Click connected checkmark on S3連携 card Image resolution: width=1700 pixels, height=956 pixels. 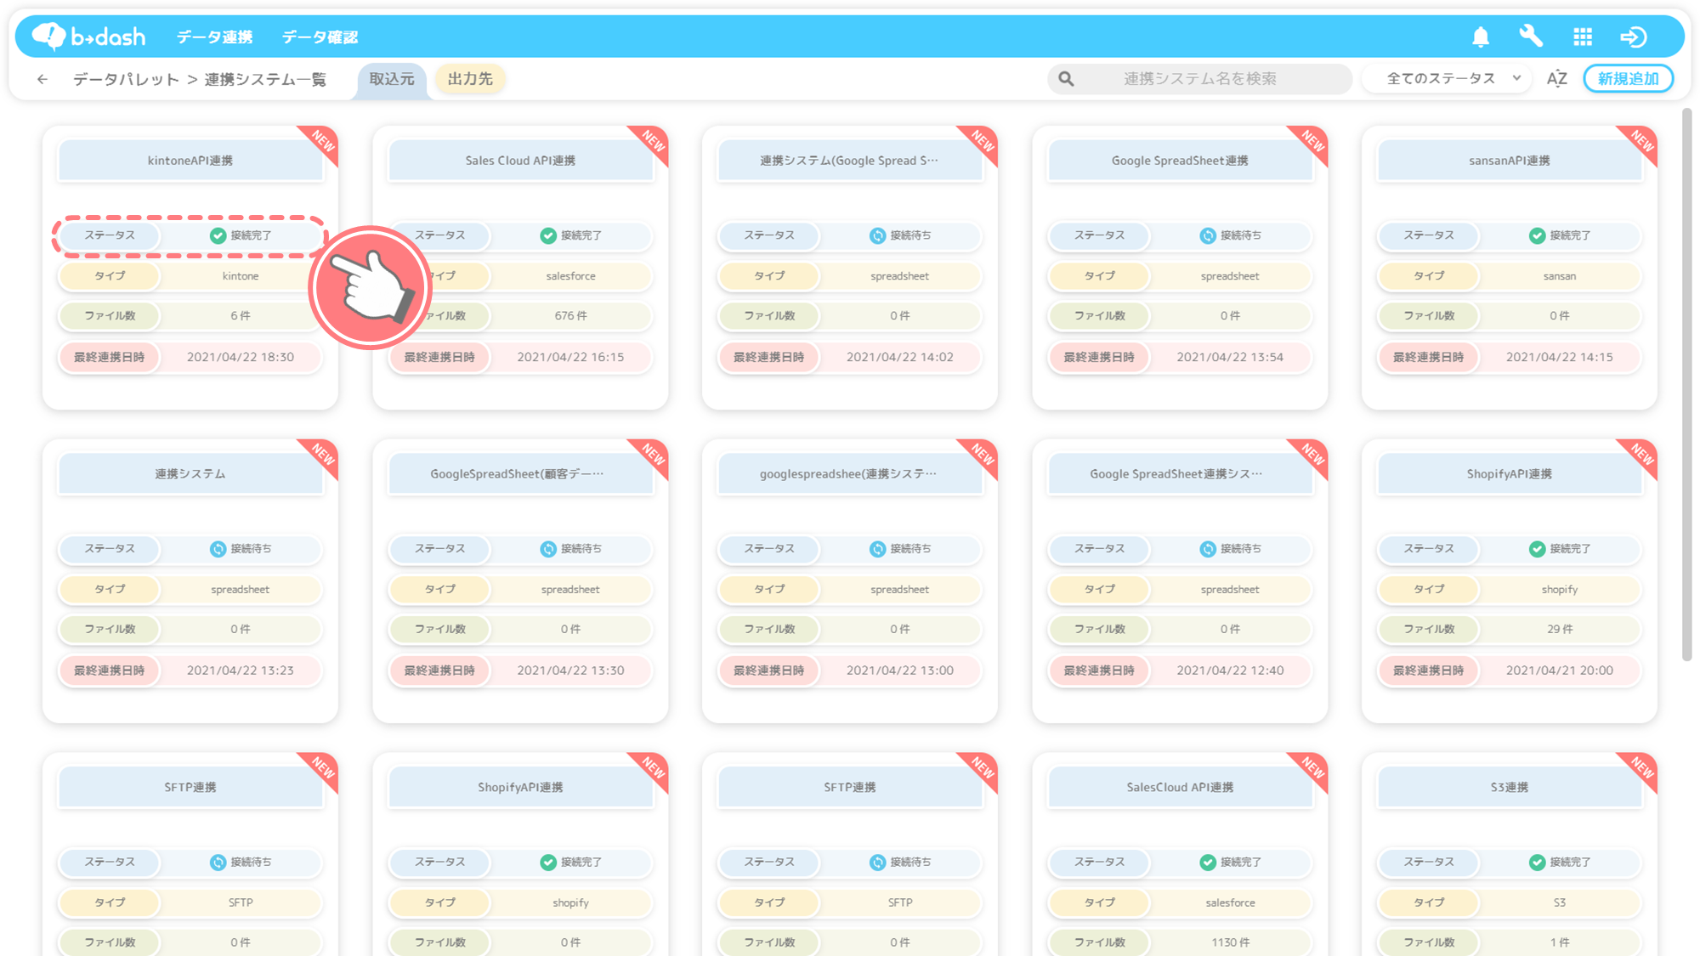1538,863
